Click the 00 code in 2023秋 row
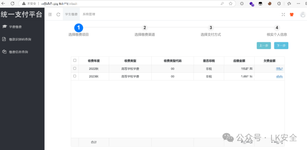The image size is (307, 150). pos(173,76)
